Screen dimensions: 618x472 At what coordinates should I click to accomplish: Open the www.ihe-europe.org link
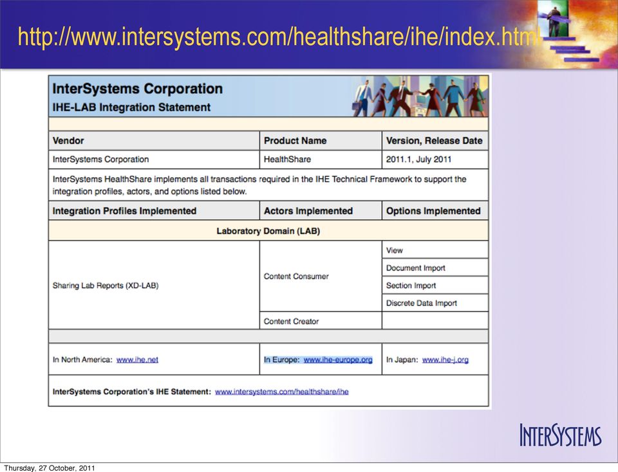(338, 360)
